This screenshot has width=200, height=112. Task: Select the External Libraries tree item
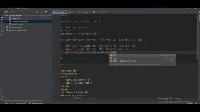(x=15, y=27)
